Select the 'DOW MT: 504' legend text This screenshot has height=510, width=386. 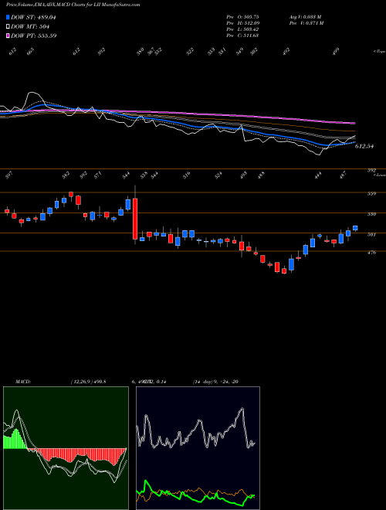point(30,26)
